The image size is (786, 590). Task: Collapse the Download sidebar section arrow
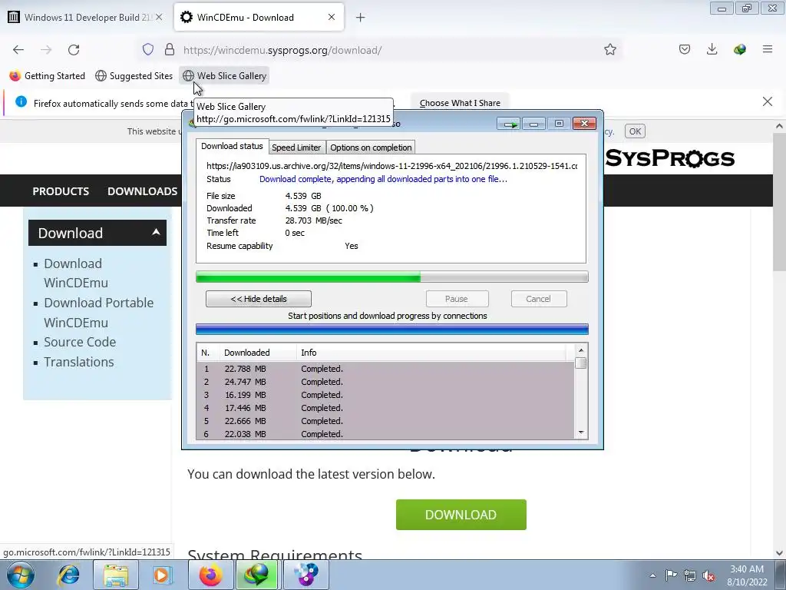156,232
